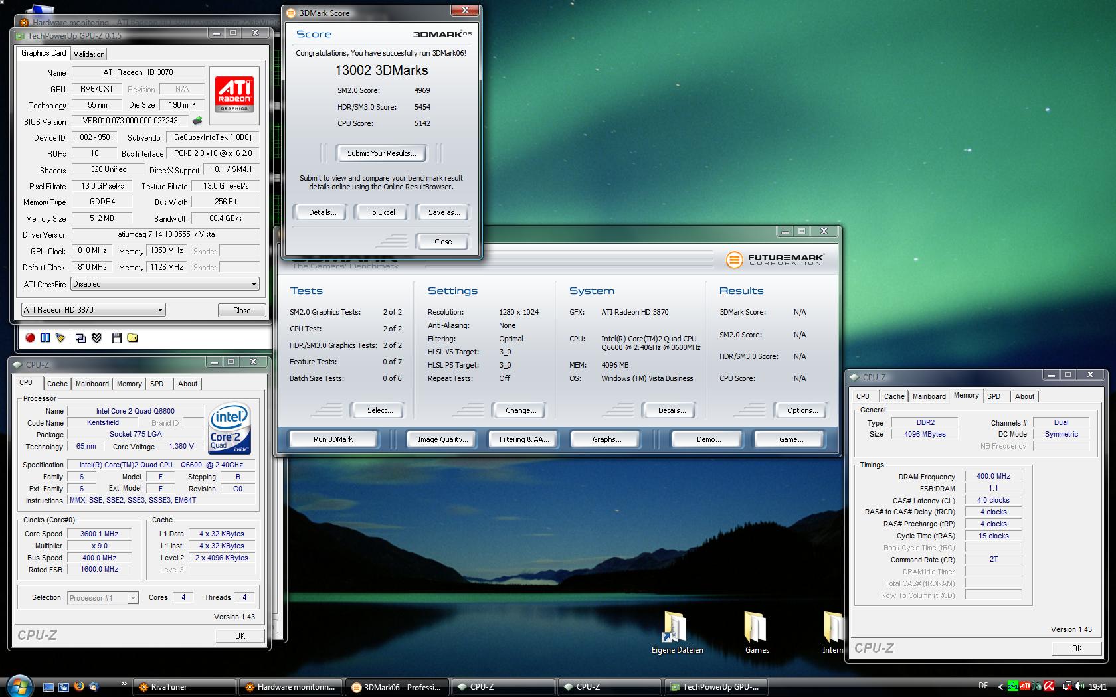This screenshot has width=1116, height=697.
Task: Click Close button in GPU-Z window
Action: (242, 310)
